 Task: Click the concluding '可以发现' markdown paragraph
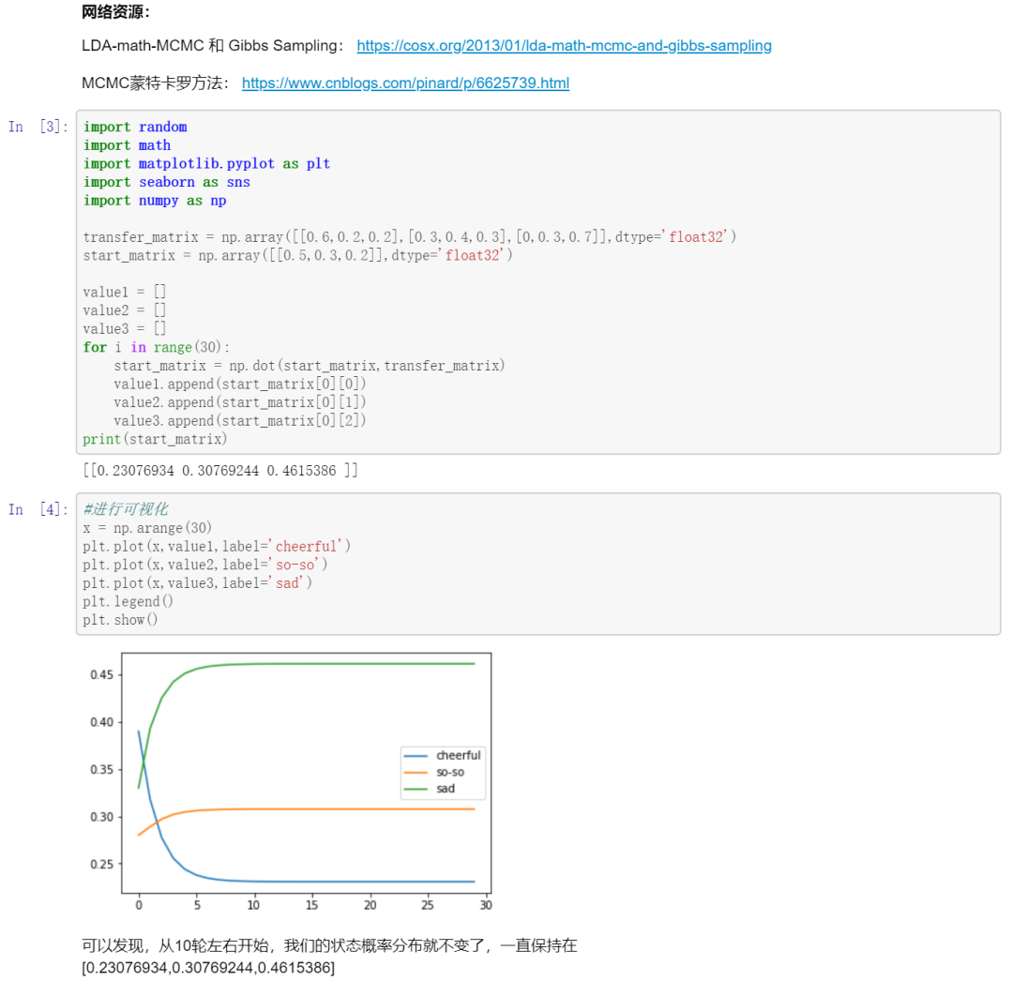tap(329, 945)
